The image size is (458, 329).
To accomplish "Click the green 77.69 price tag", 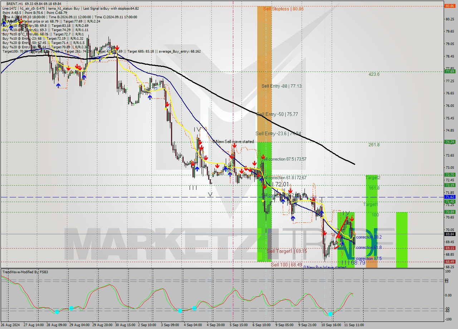I will (449, 71).
